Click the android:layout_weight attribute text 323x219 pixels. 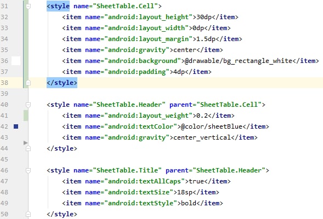point(148,116)
